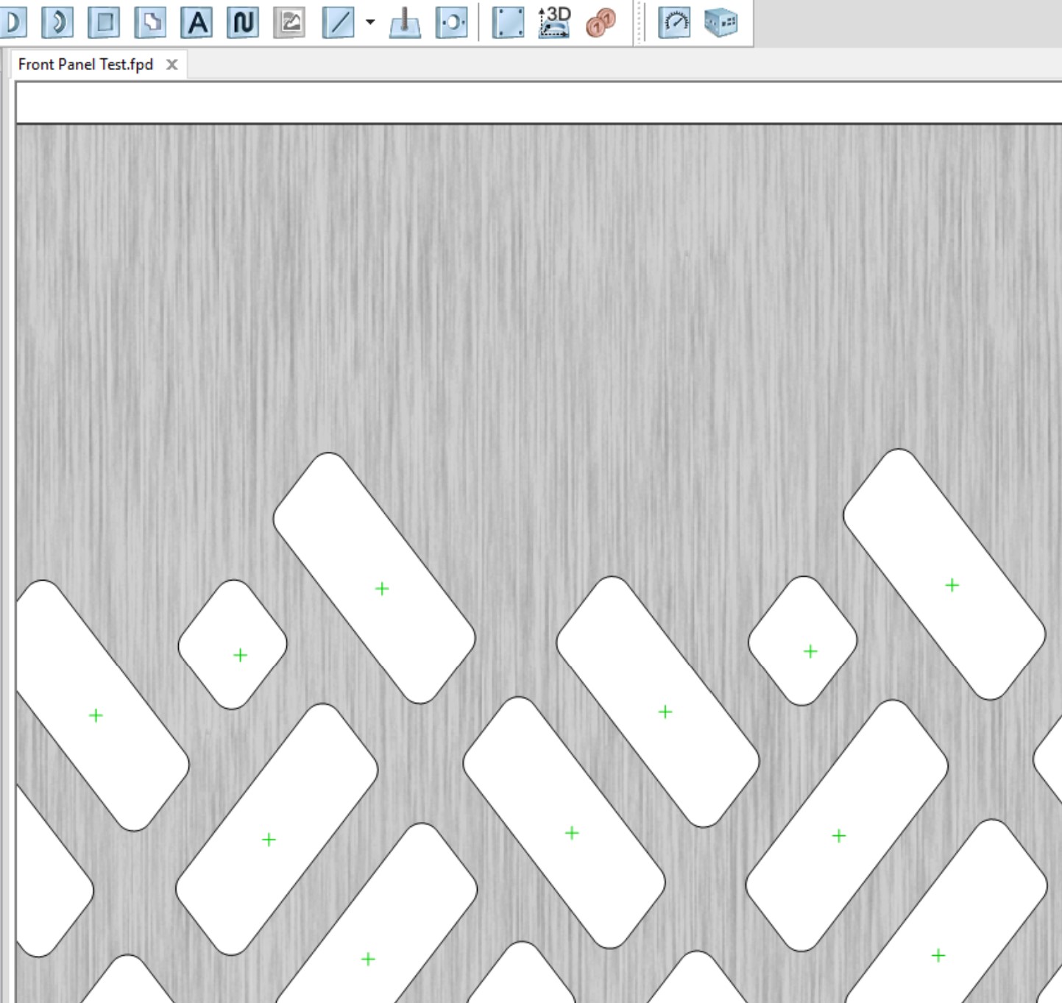
Task: Switch to Front Panel Test.fpd tab
Action: [85, 65]
